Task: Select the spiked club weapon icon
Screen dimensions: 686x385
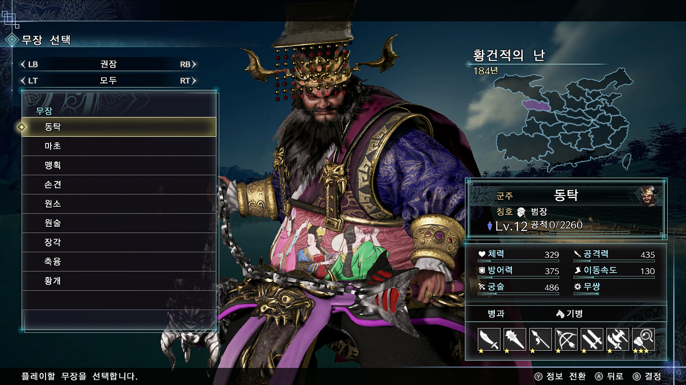Action: click(x=515, y=340)
